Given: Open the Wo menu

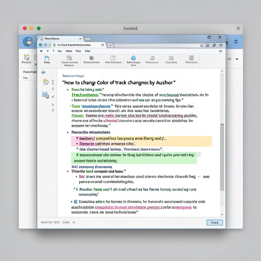Looking at the screenshot, I should pos(87,51).
